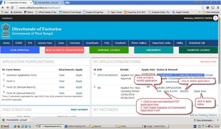
Task: Open the Downloads menu item
Action: click(x=92, y=43)
